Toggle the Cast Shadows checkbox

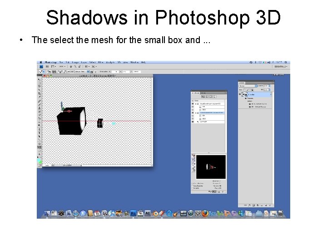point(193,186)
